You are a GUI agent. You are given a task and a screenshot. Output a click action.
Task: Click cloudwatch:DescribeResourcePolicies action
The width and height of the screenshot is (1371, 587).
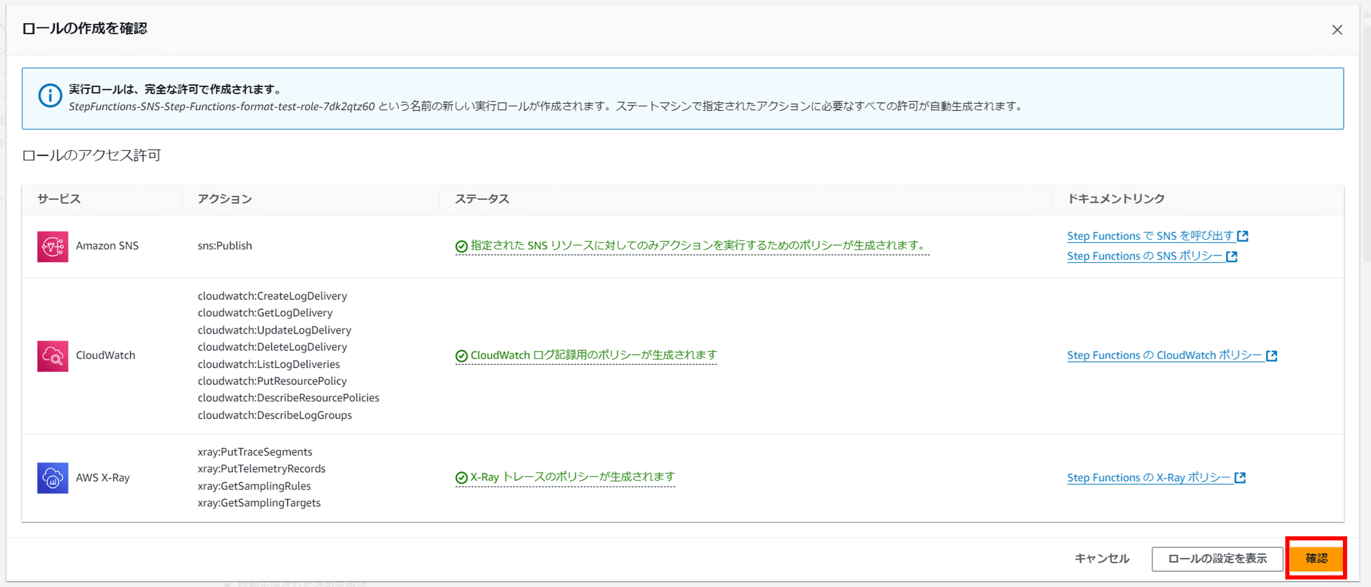289,398
